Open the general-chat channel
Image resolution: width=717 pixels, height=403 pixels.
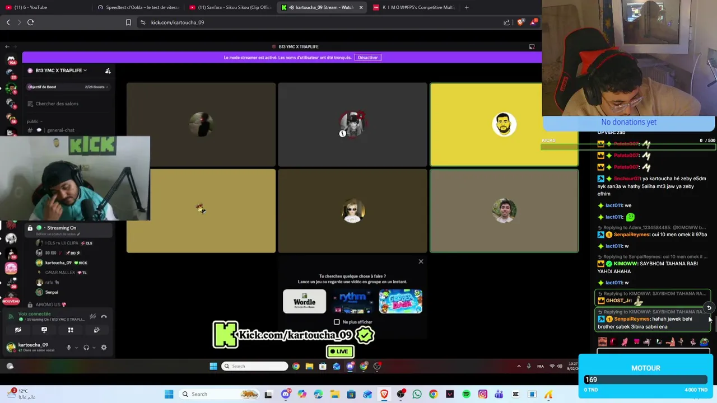(60, 130)
